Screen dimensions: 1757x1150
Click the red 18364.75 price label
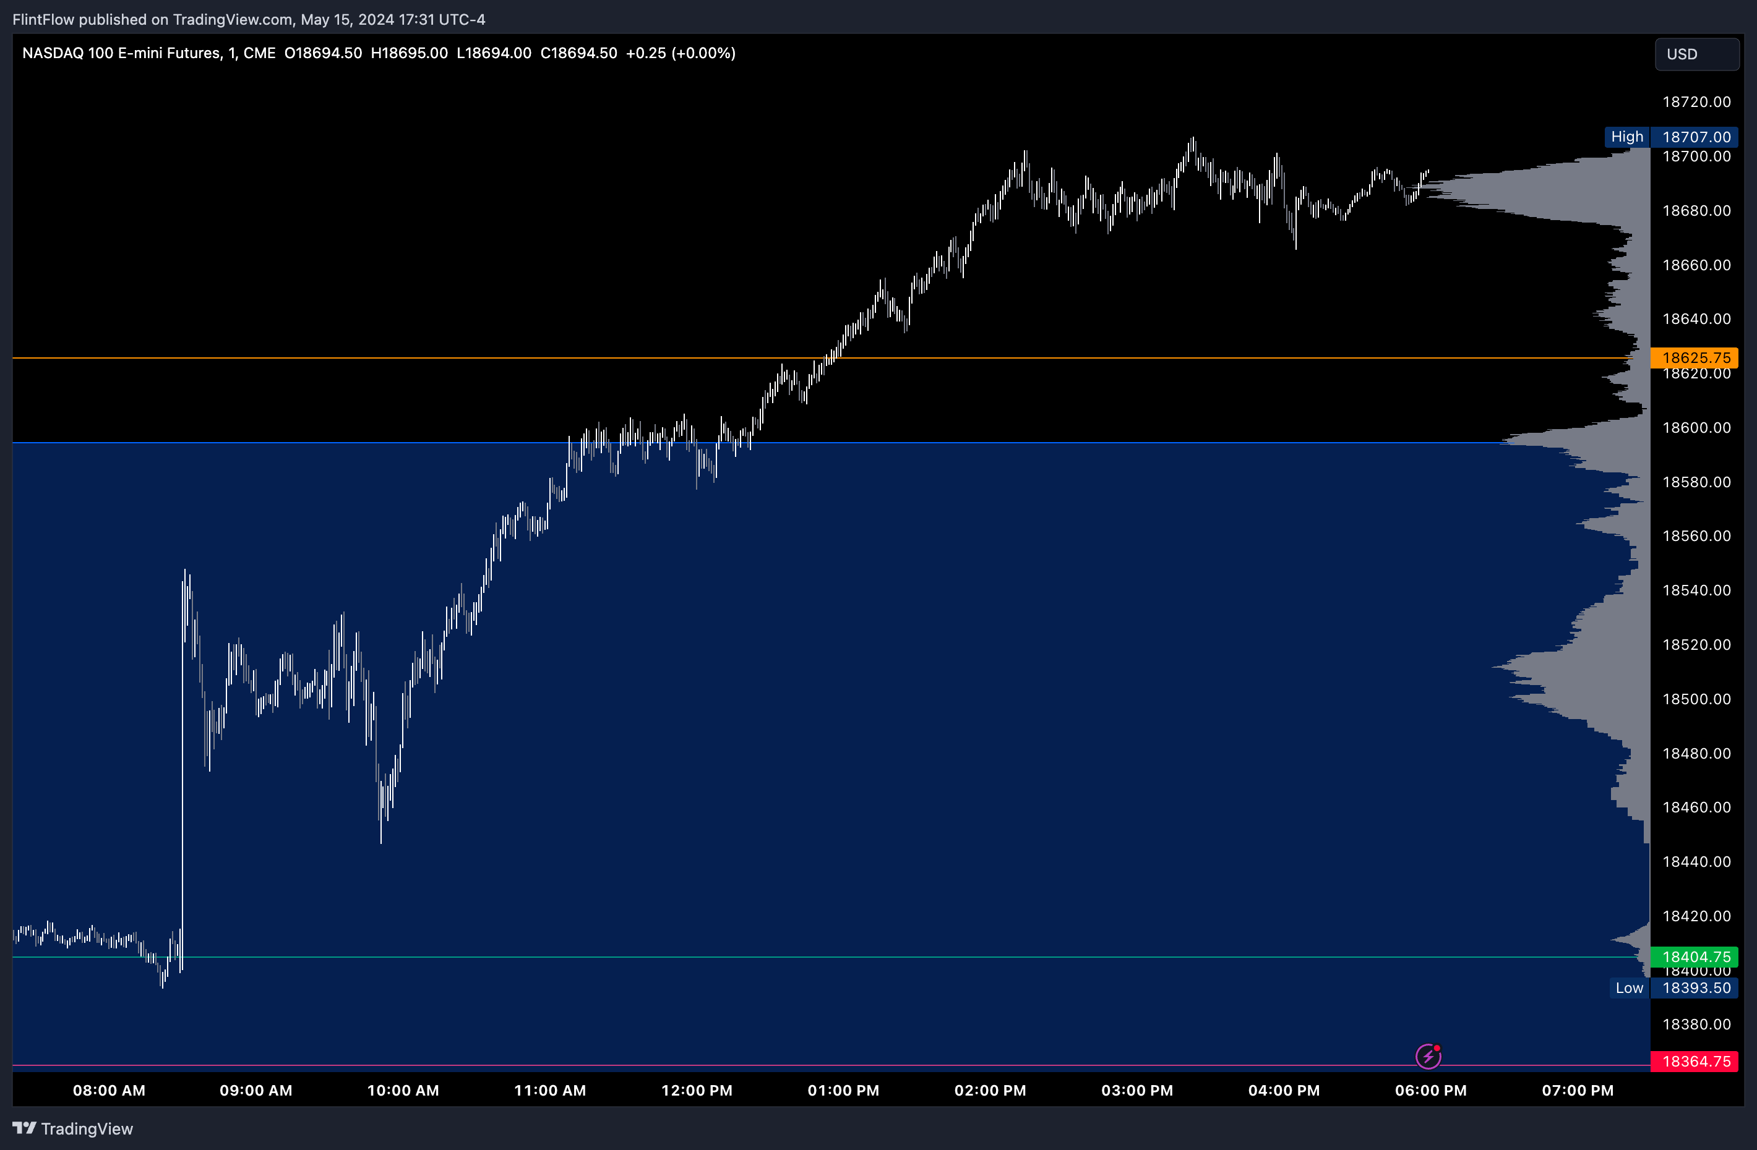click(x=1695, y=1062)
